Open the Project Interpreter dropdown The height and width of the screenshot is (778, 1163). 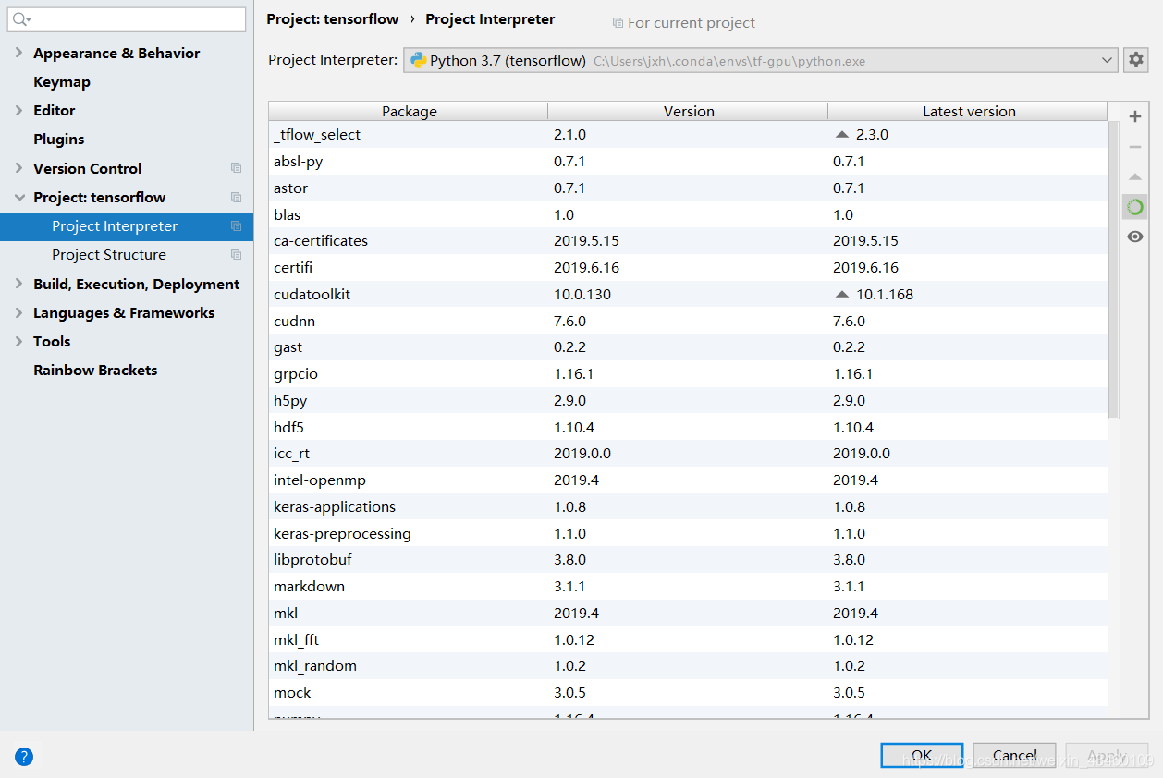(761, 60)
